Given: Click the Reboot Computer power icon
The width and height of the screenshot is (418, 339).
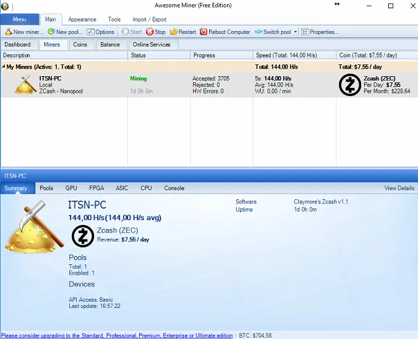Looking at the screenshot, I should click(x=203, y=32).
